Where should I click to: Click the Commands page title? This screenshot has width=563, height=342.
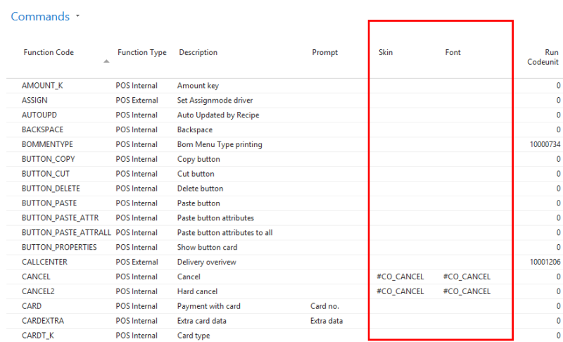click(40, 16)
